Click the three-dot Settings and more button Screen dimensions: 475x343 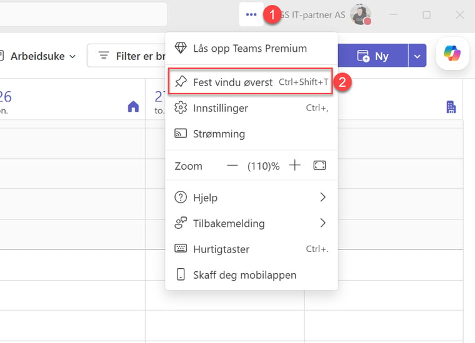(x=251, y=15)
